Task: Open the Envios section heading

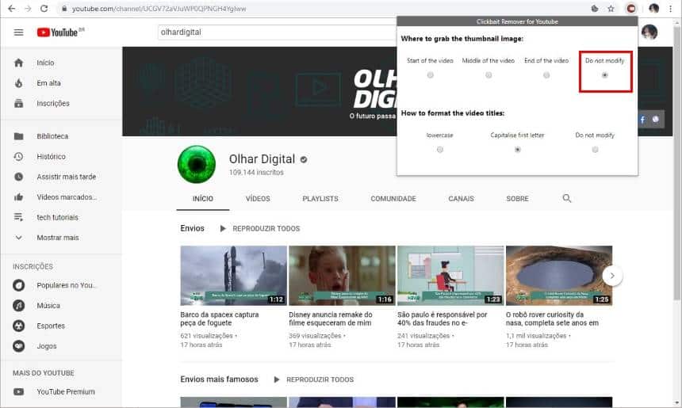Action: click(192, 228)
